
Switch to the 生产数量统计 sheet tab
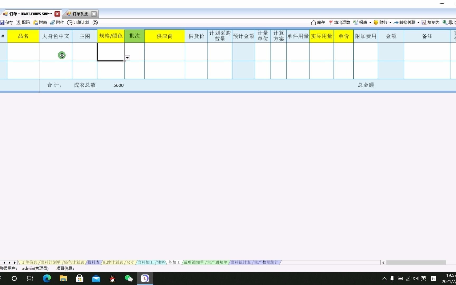point(266,262)
